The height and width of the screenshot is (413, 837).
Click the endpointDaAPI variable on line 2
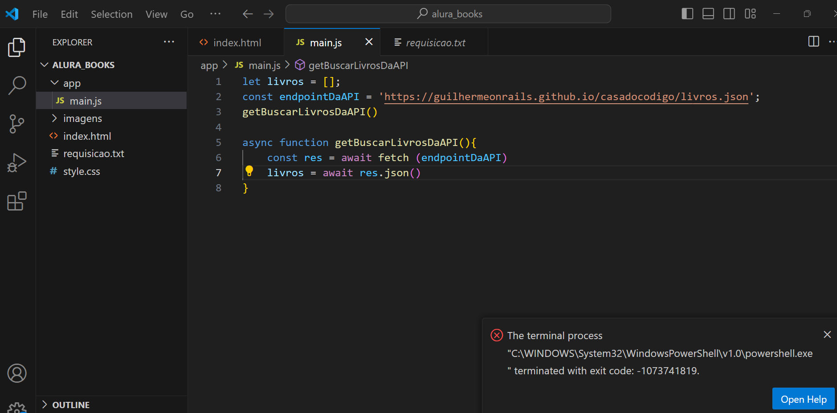[319, 97]
